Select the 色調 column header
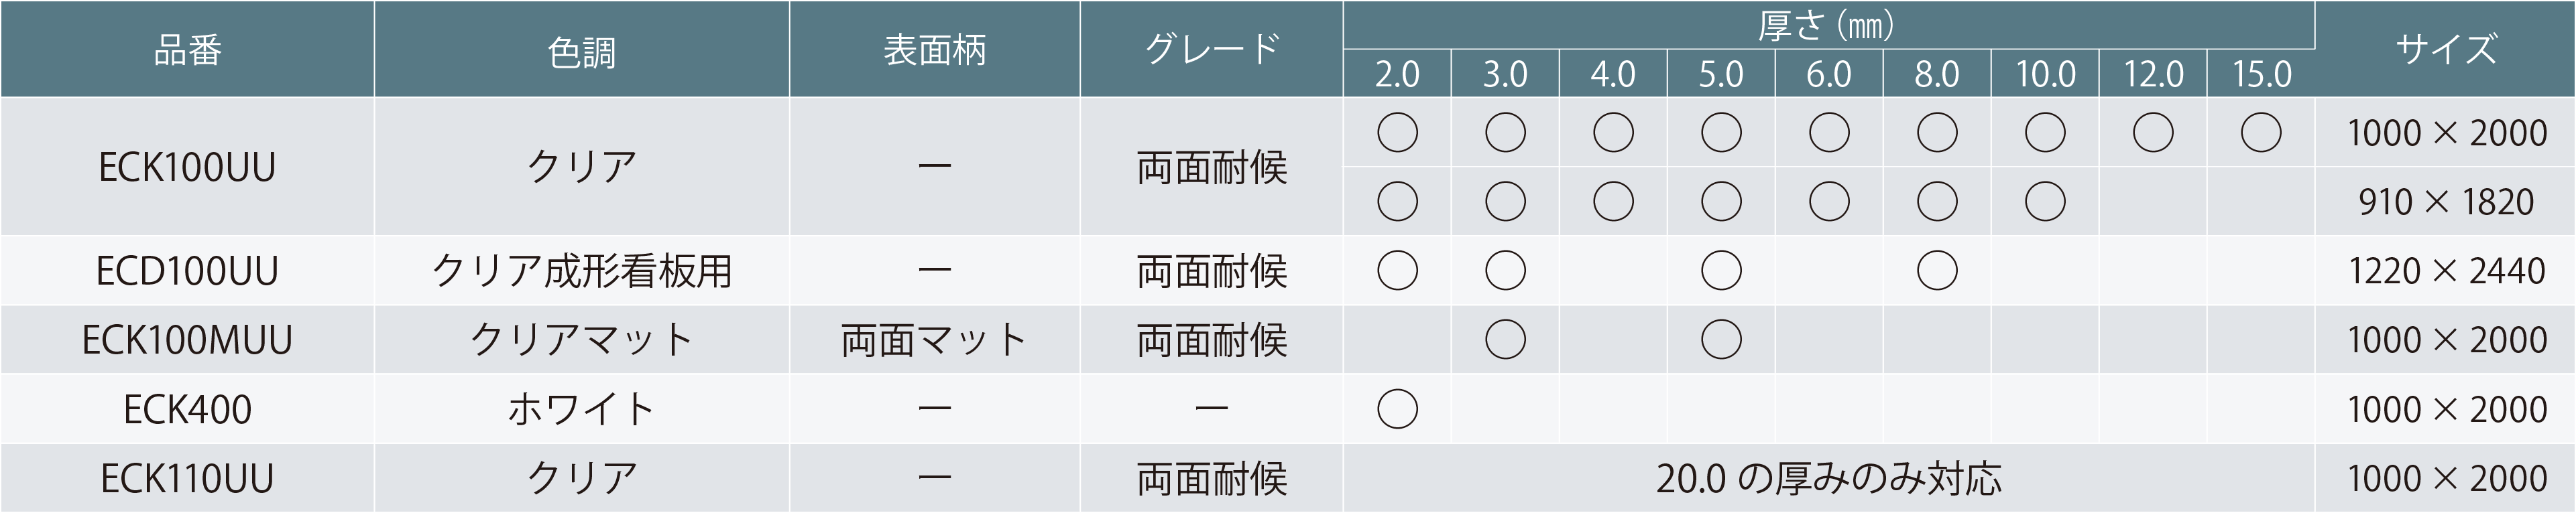 (581, 49)
